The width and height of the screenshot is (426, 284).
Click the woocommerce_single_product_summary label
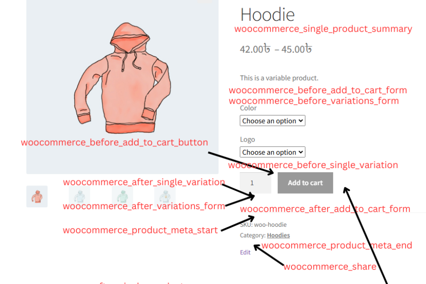[x=323, y=29]
